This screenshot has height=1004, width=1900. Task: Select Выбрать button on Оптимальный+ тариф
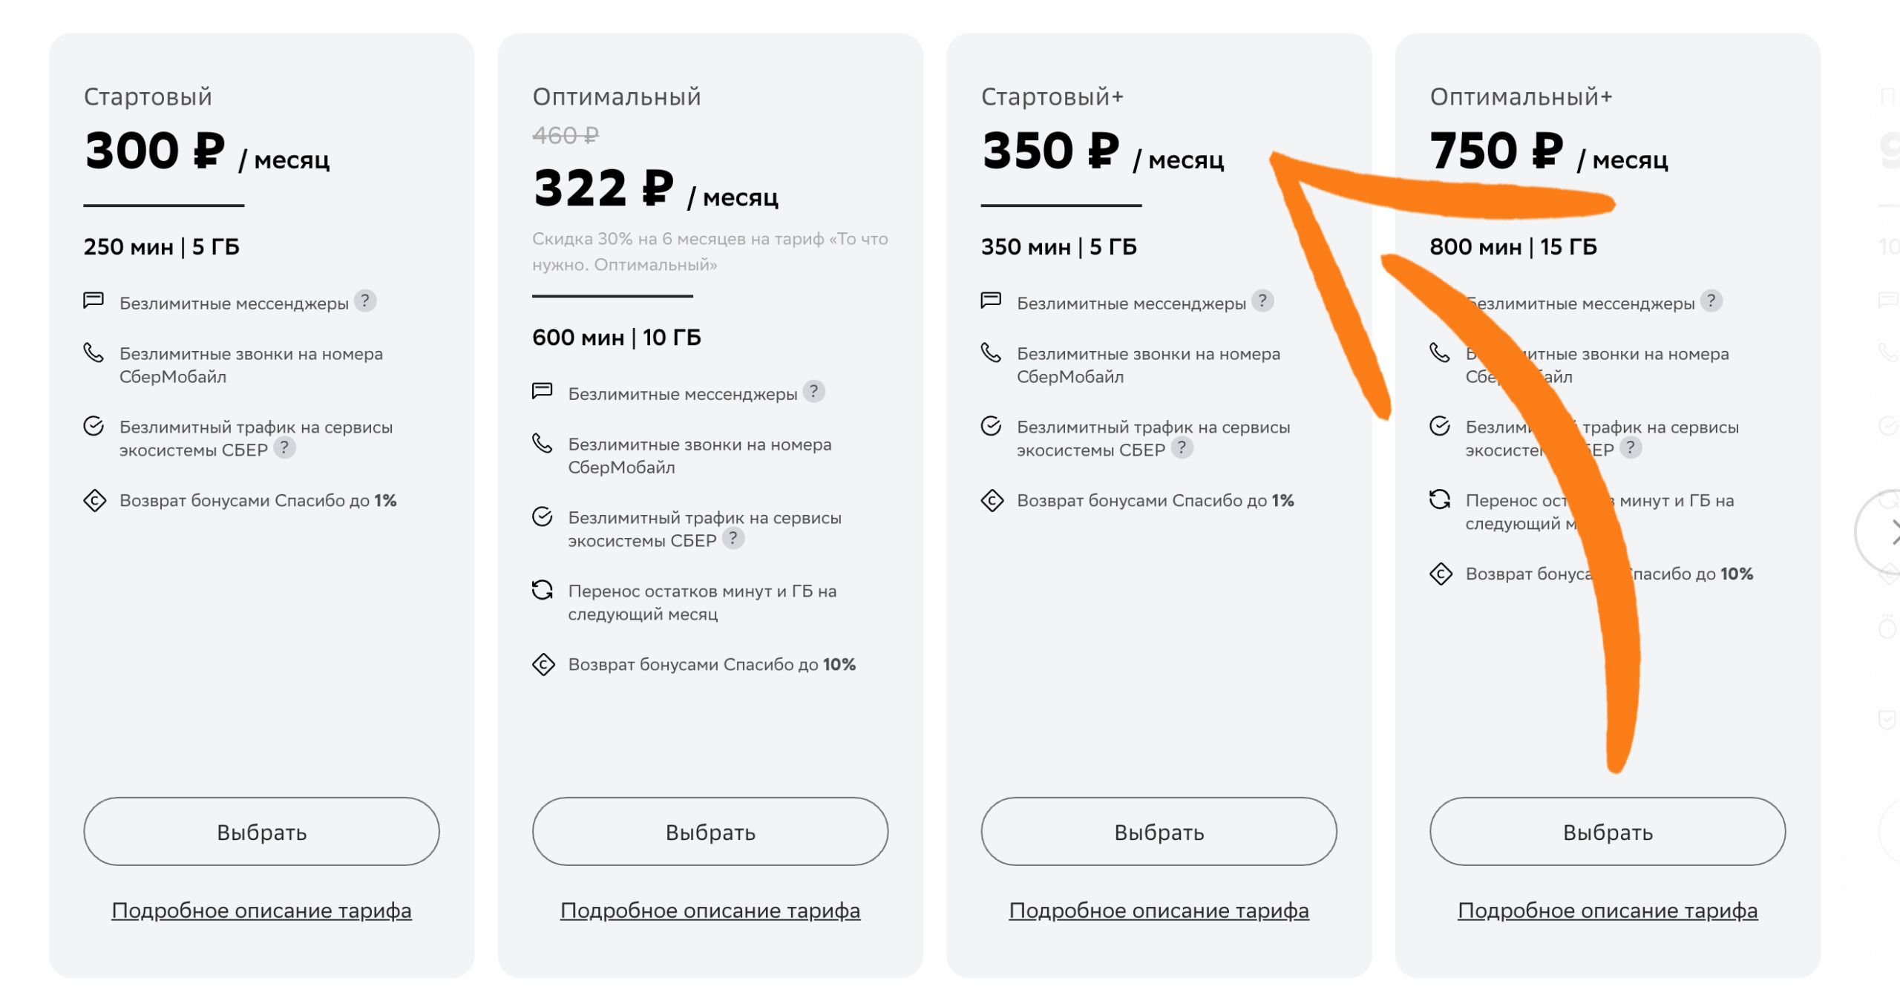tap(1610, 830)
